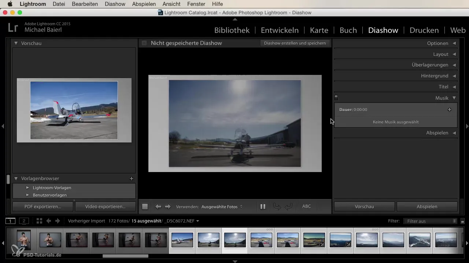
Task: Switch to main window display 1
Action: pos(11,221)
